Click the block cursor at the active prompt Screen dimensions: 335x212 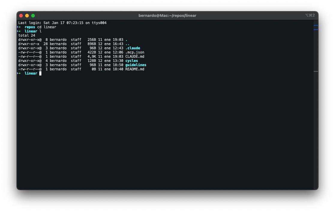(x=40, y=73)
